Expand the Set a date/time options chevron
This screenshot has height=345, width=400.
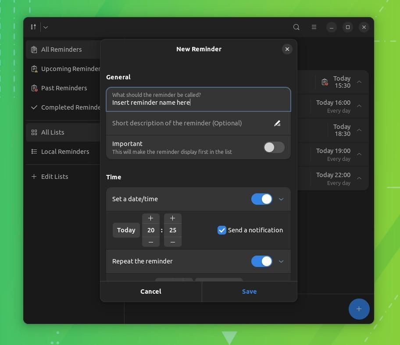[x=281, y=199]
